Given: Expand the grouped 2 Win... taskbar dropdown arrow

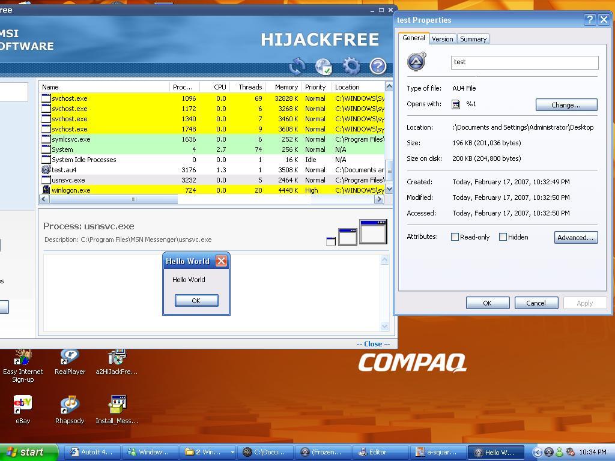Looking at the screenshot, I should click(232, 452).
